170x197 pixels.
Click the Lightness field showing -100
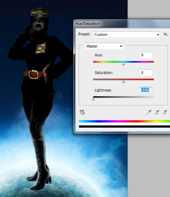point(146,90)
